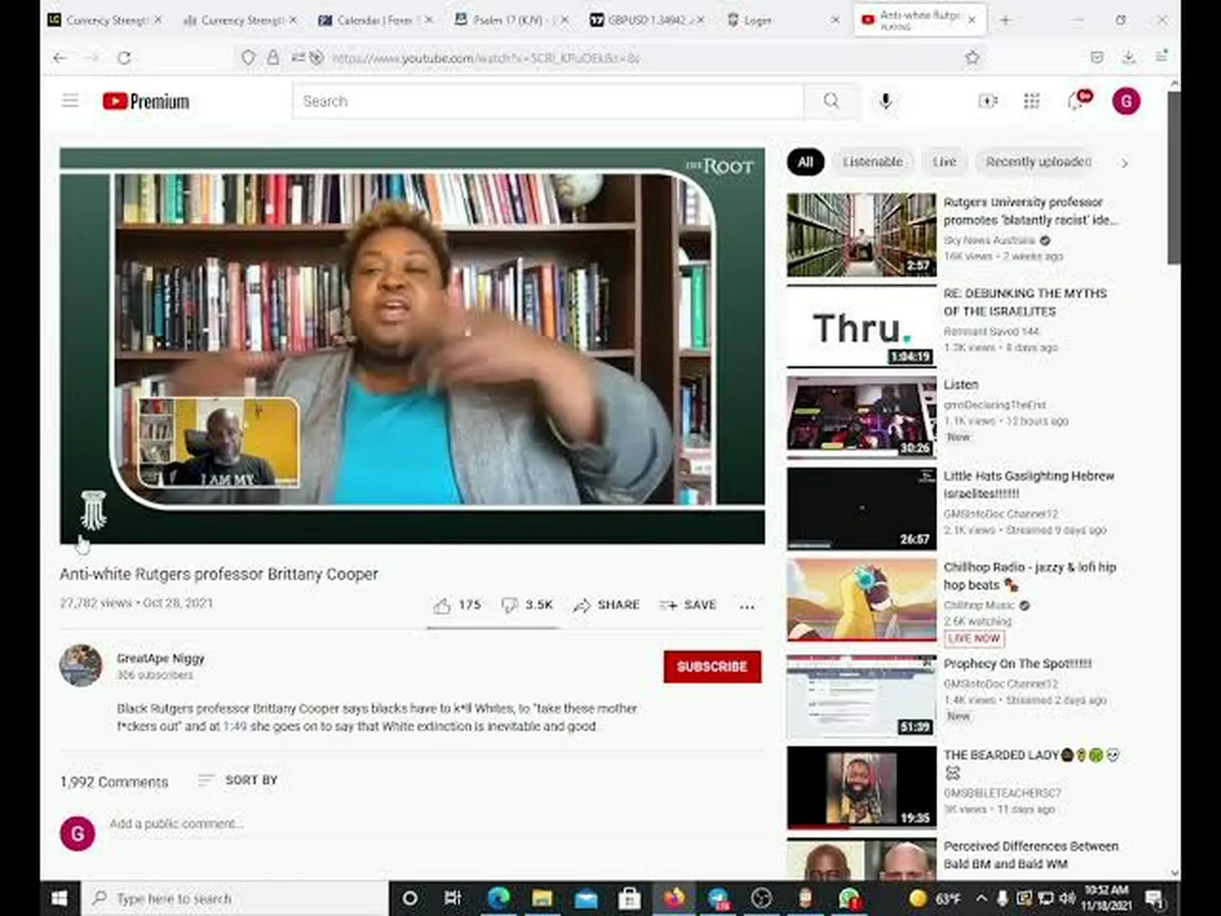The width and height of the screenshot is (1221, 916).
Task: Click the Firefox address bar URL
Action: (x=486, y=58)
